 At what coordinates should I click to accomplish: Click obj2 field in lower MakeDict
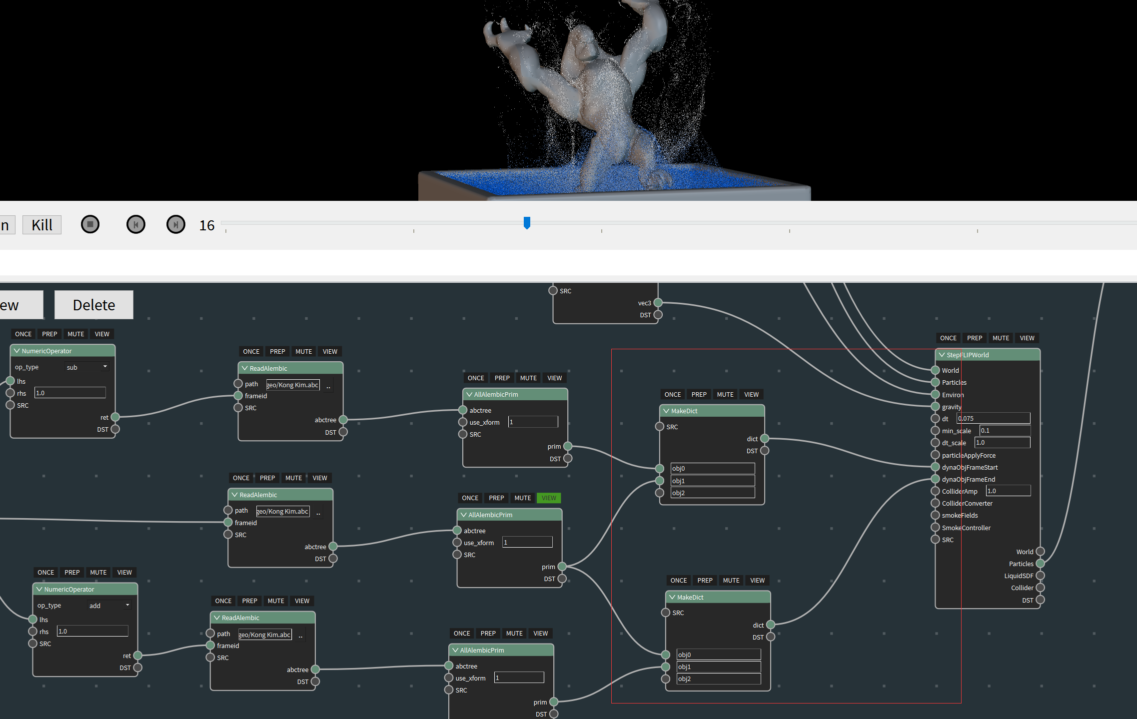[x=718, y=679]
